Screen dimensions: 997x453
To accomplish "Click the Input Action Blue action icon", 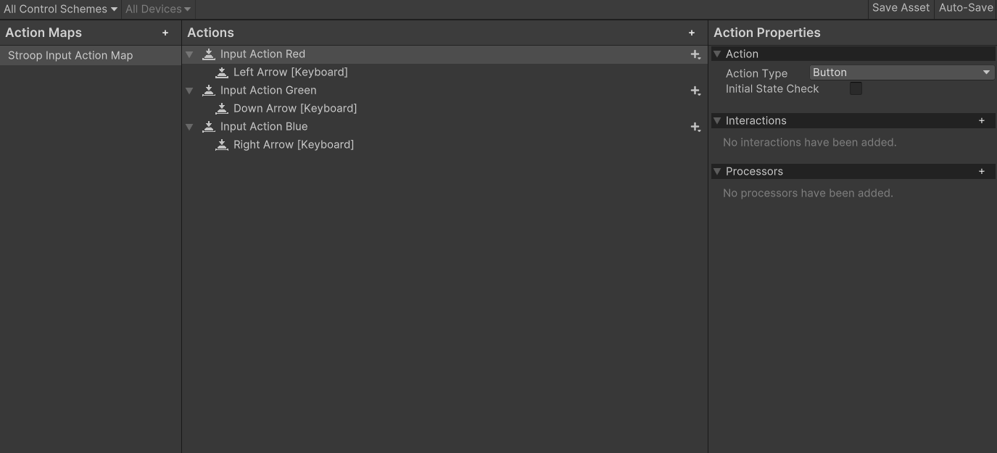I will click(x=209, y=127).
